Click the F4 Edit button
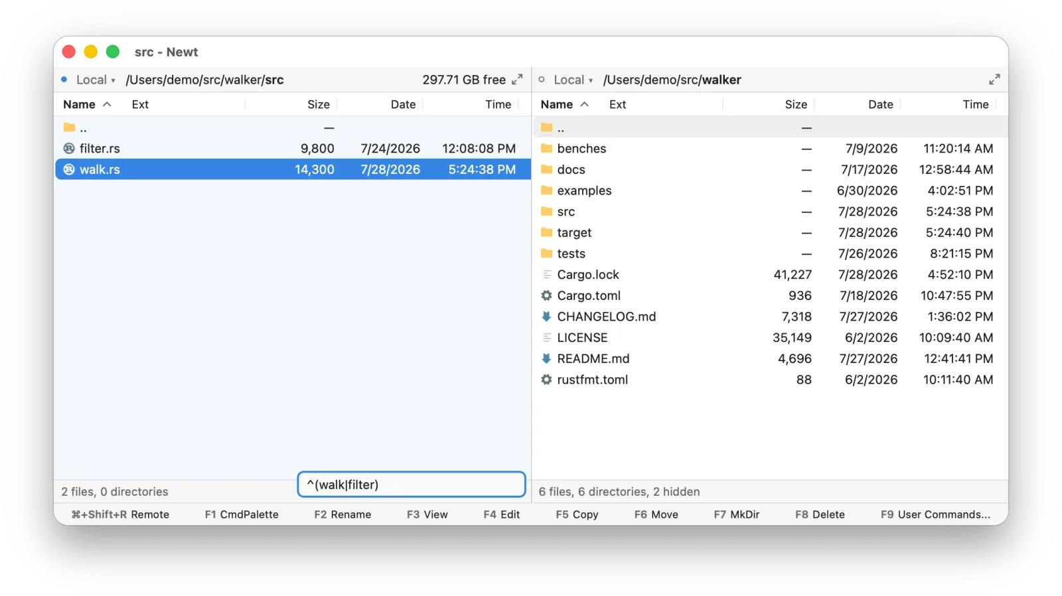The height and width of the screenshot is (596, 1062). 501,514
